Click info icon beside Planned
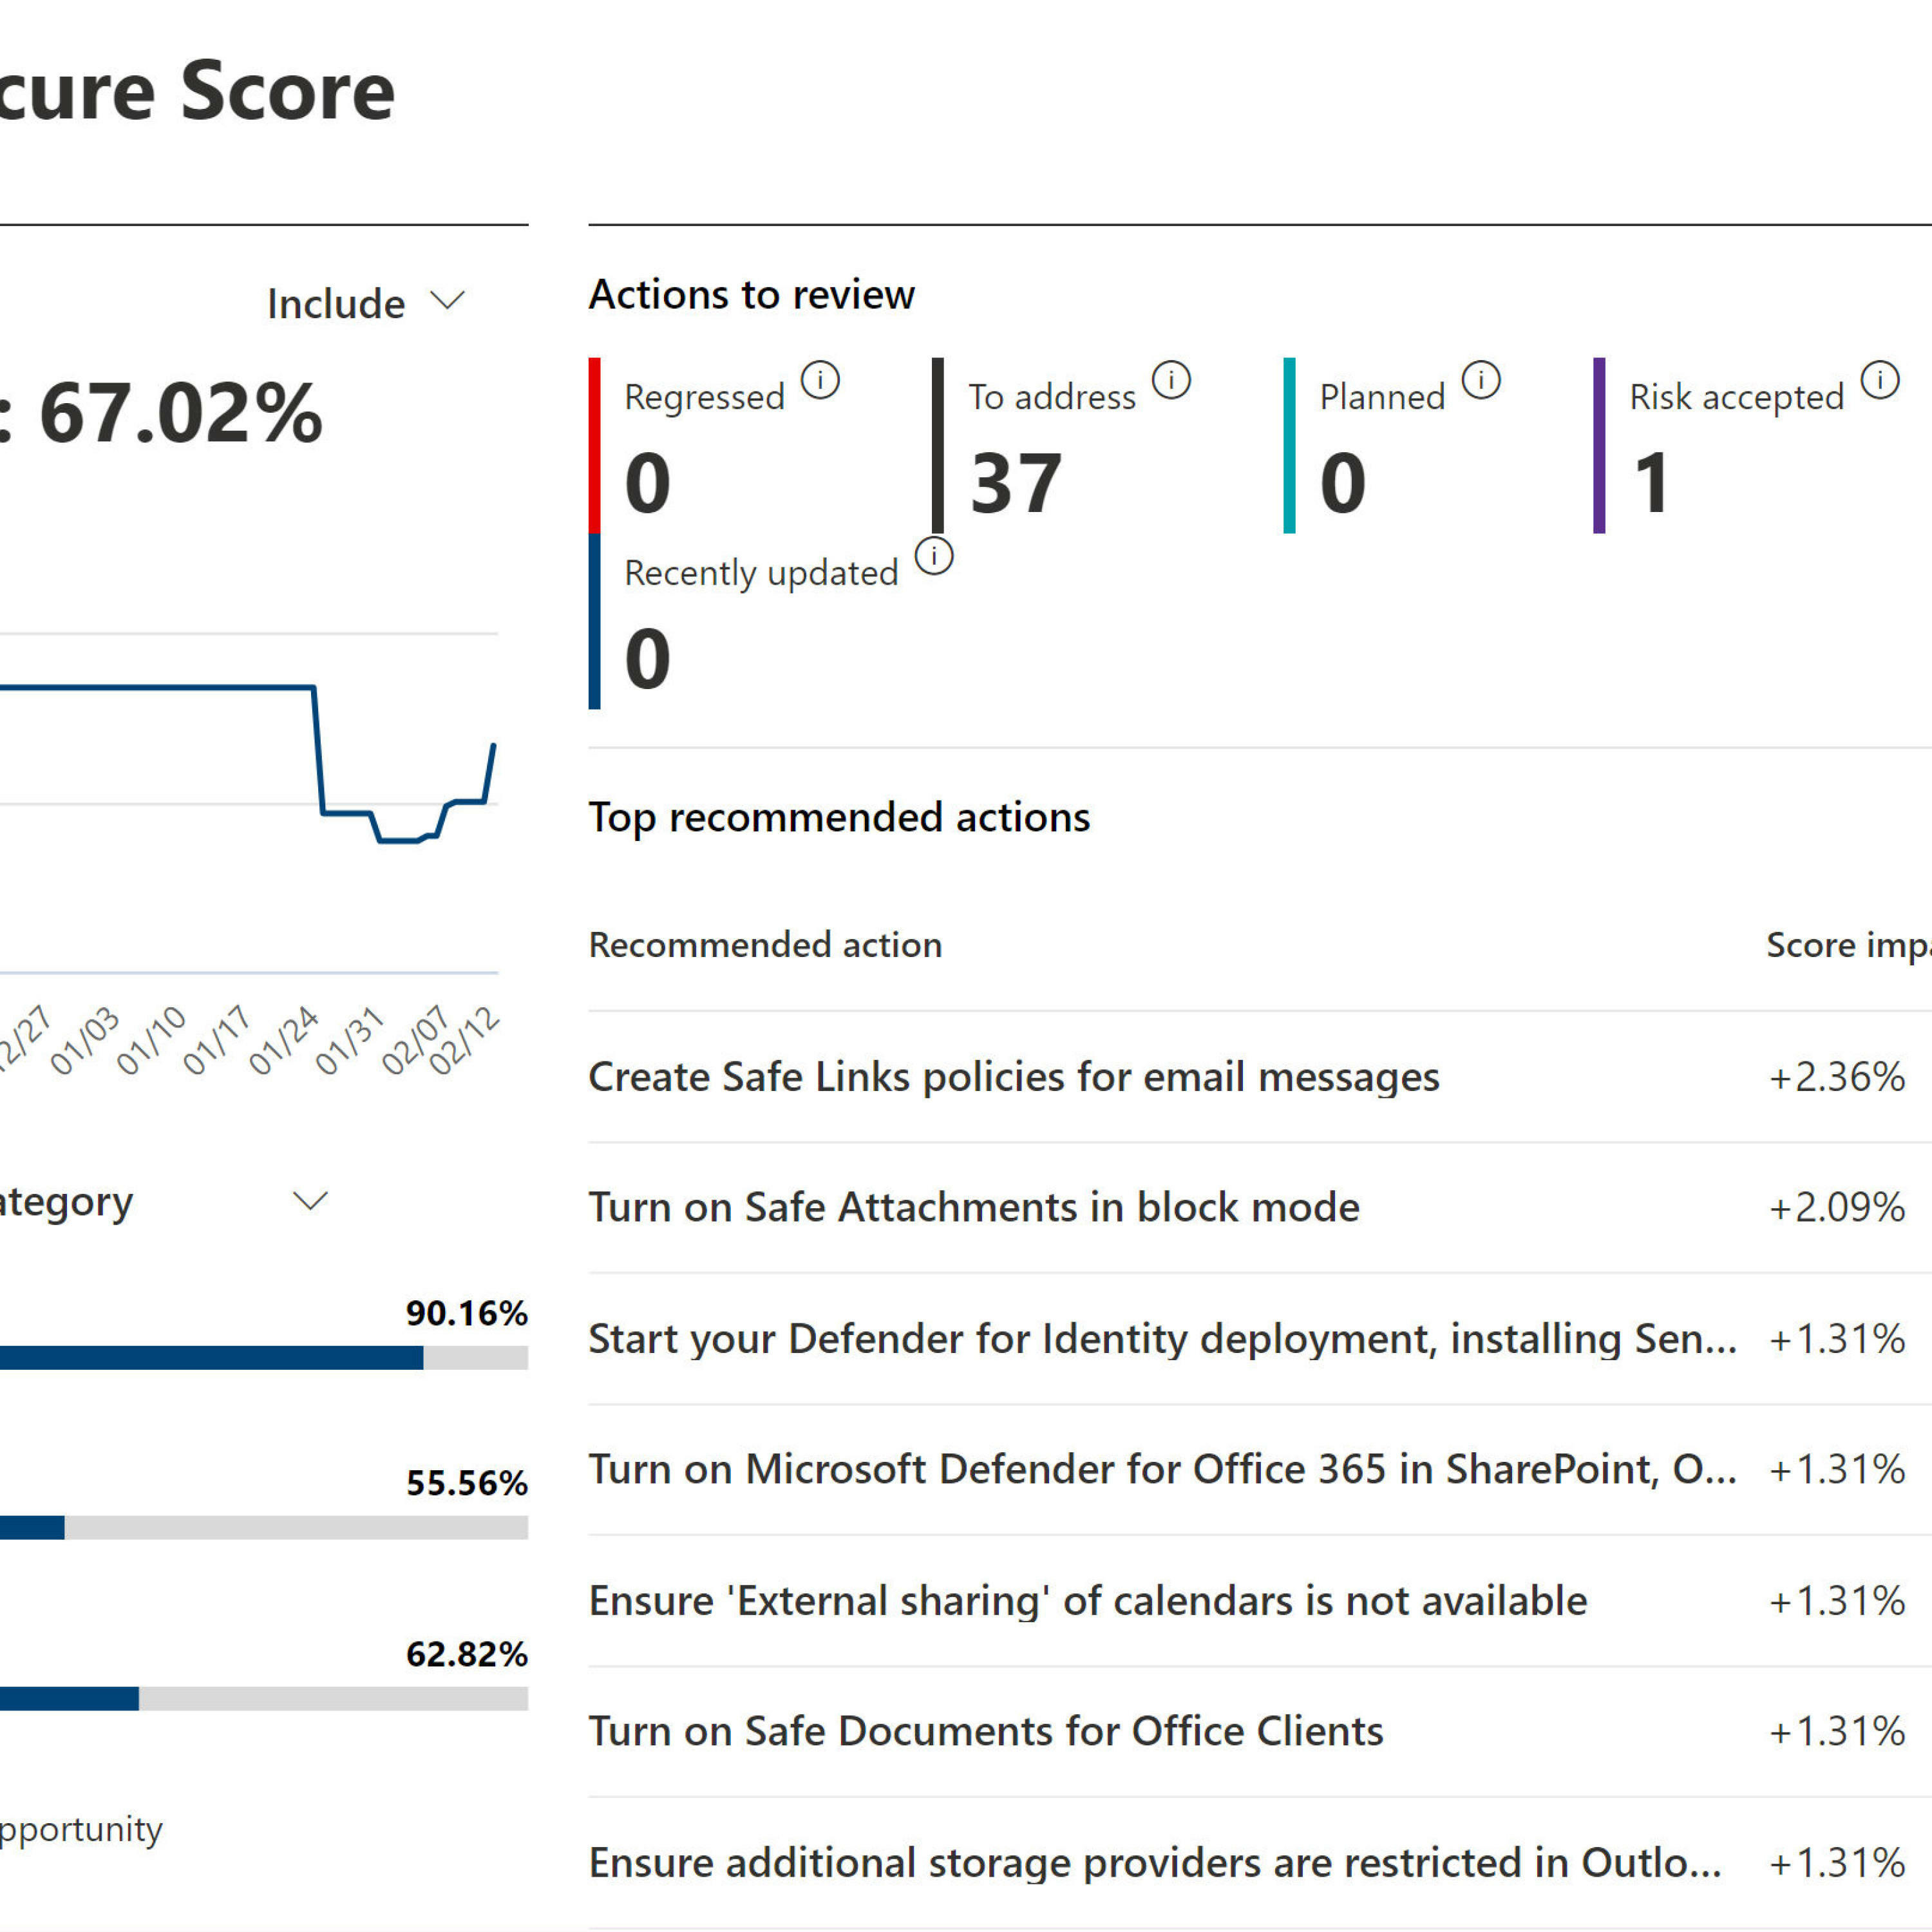Screen dimensions: 1932x1932 click(x=1481, y=380)
